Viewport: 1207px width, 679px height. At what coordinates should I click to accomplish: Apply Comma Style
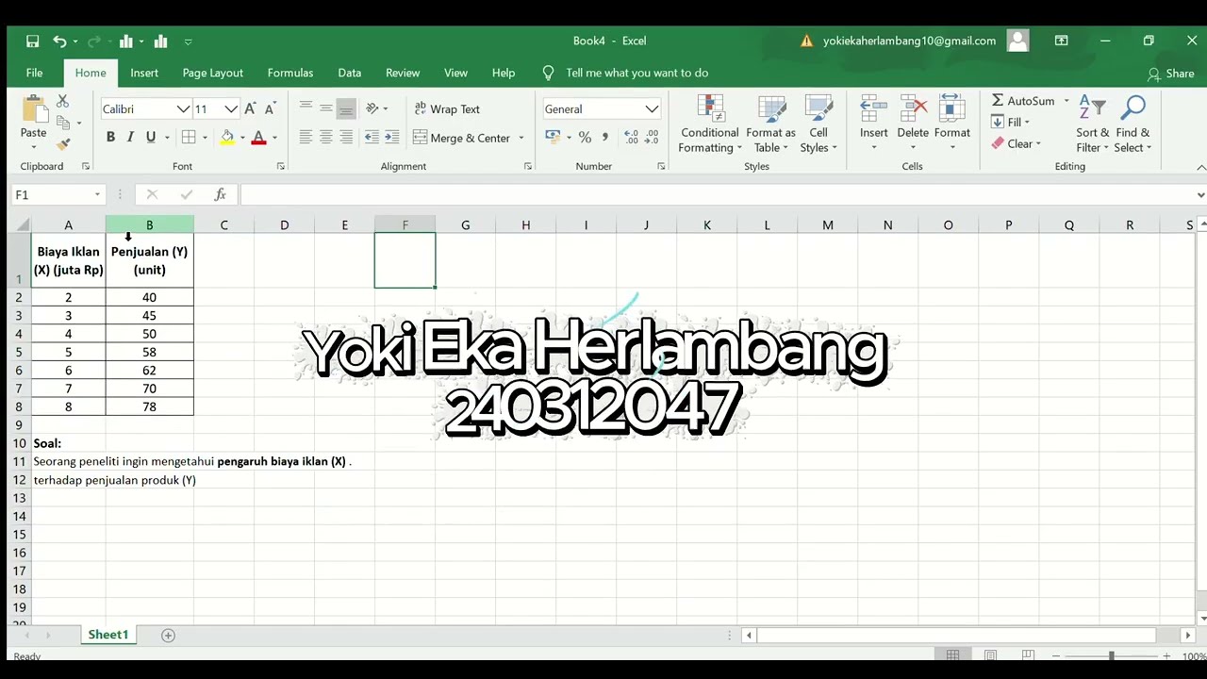pyautogui.click(x=605, y=138)
